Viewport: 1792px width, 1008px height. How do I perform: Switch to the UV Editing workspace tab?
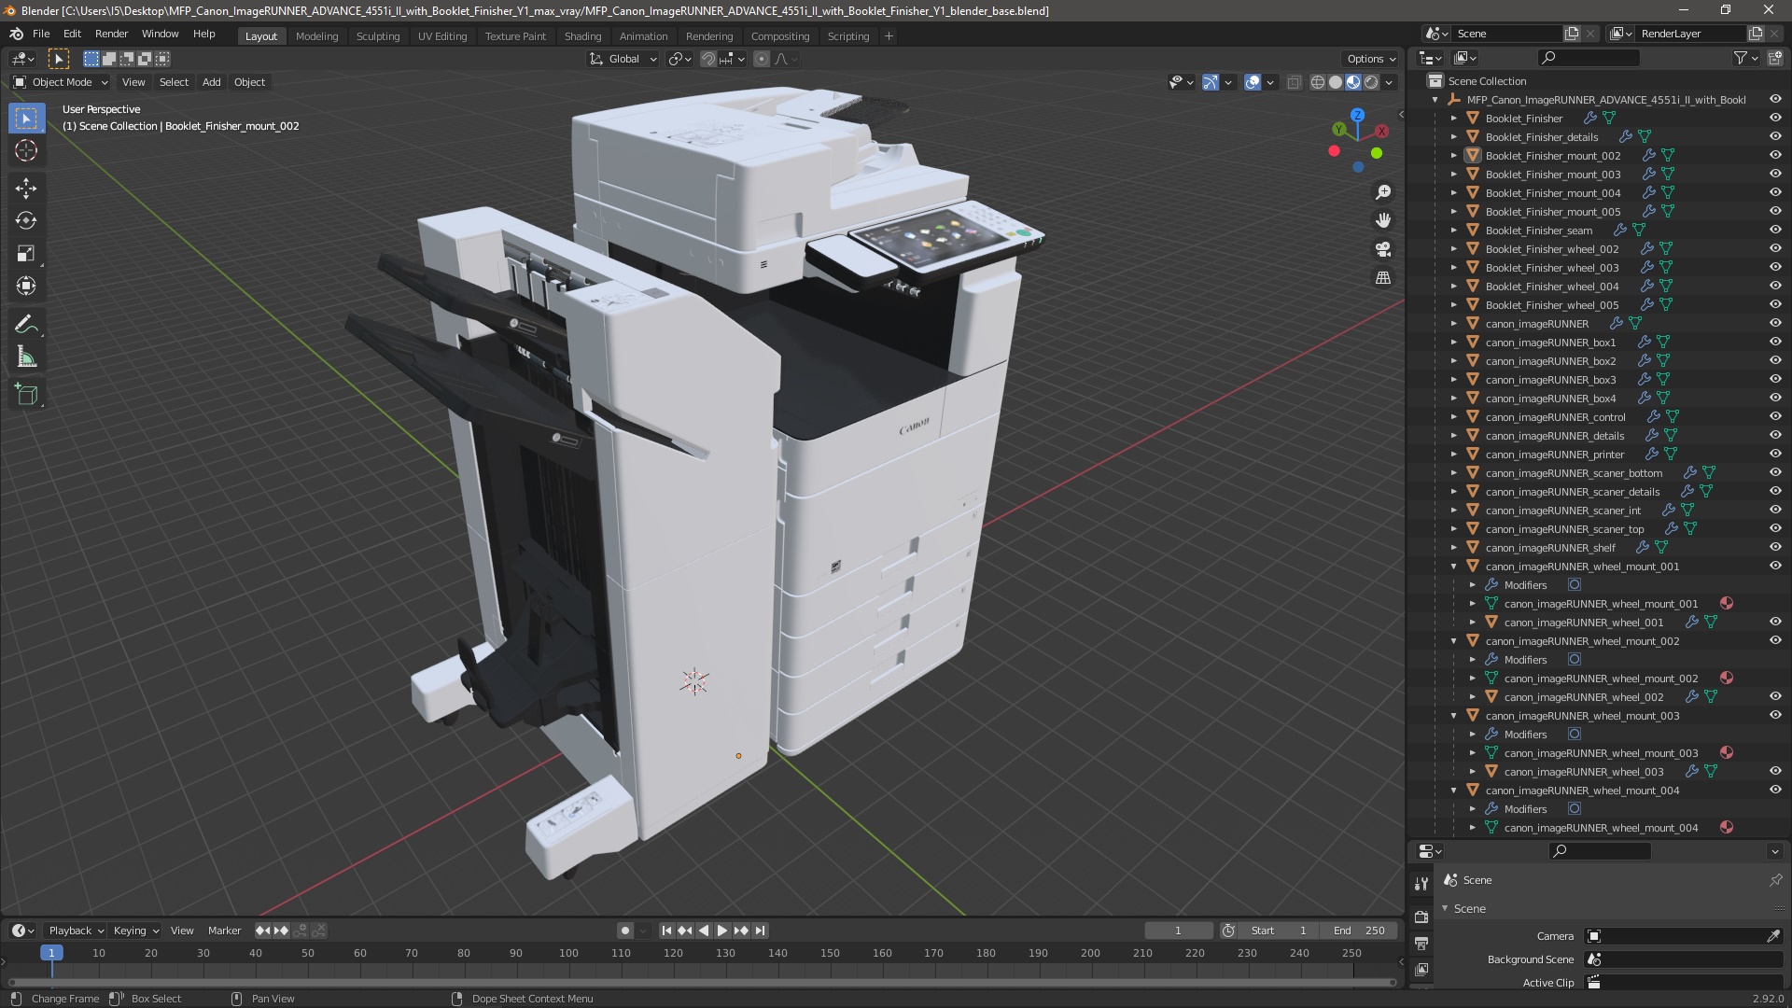click(442, 35)
